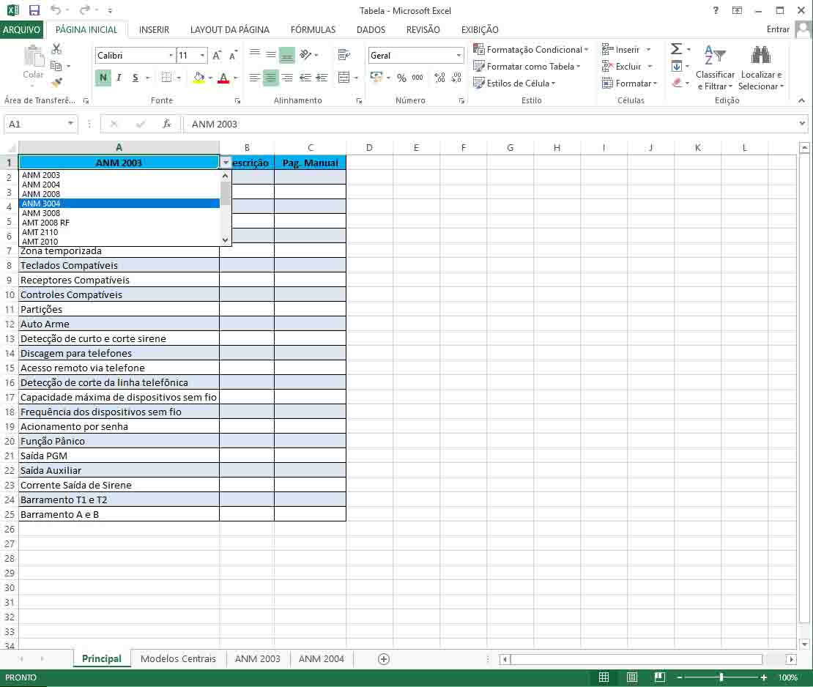Align text to the bottom of cell
This screenshot has height=687, width=813.
[x=286, y=54]
